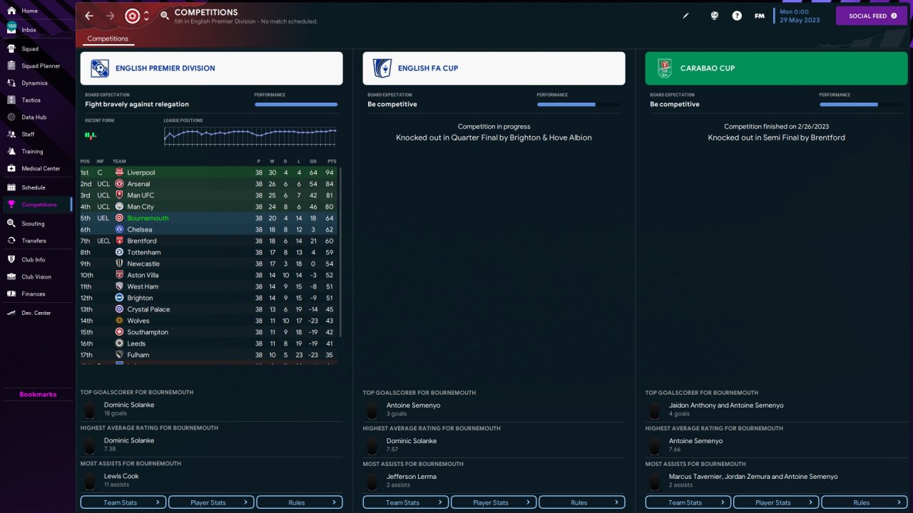Viewport: 913px width, 513px height.
Task: Click the back arrow navigation icon
Action: pos(89,16)
